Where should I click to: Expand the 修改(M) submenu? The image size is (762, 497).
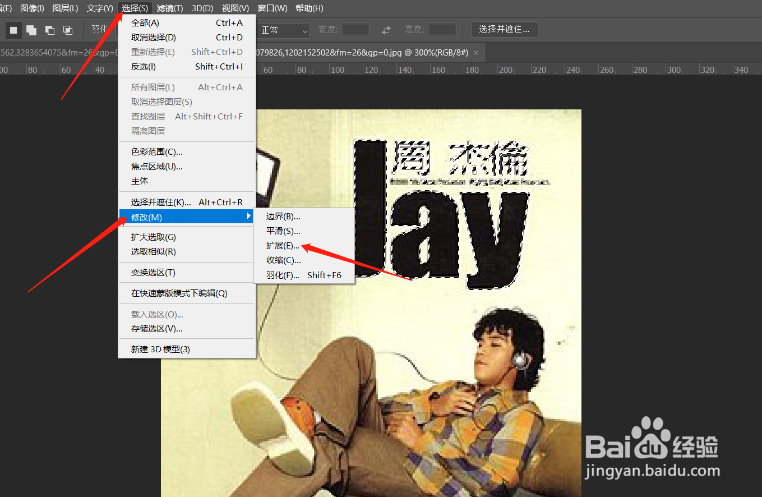pyautogui.click(x=187, y=217)
